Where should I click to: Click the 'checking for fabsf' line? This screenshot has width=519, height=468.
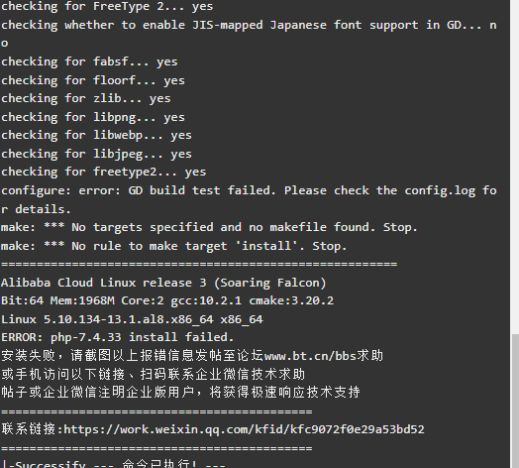click(x=89, y=61)
